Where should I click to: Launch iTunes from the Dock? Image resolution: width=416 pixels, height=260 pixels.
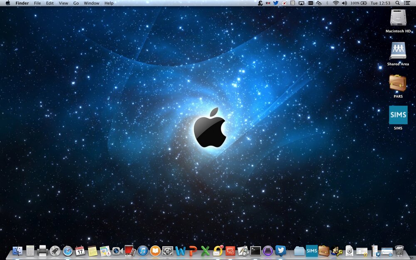pos(143,251)
